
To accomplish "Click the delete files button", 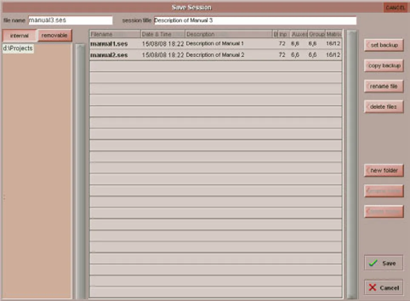I will click(x=384, y=107).
